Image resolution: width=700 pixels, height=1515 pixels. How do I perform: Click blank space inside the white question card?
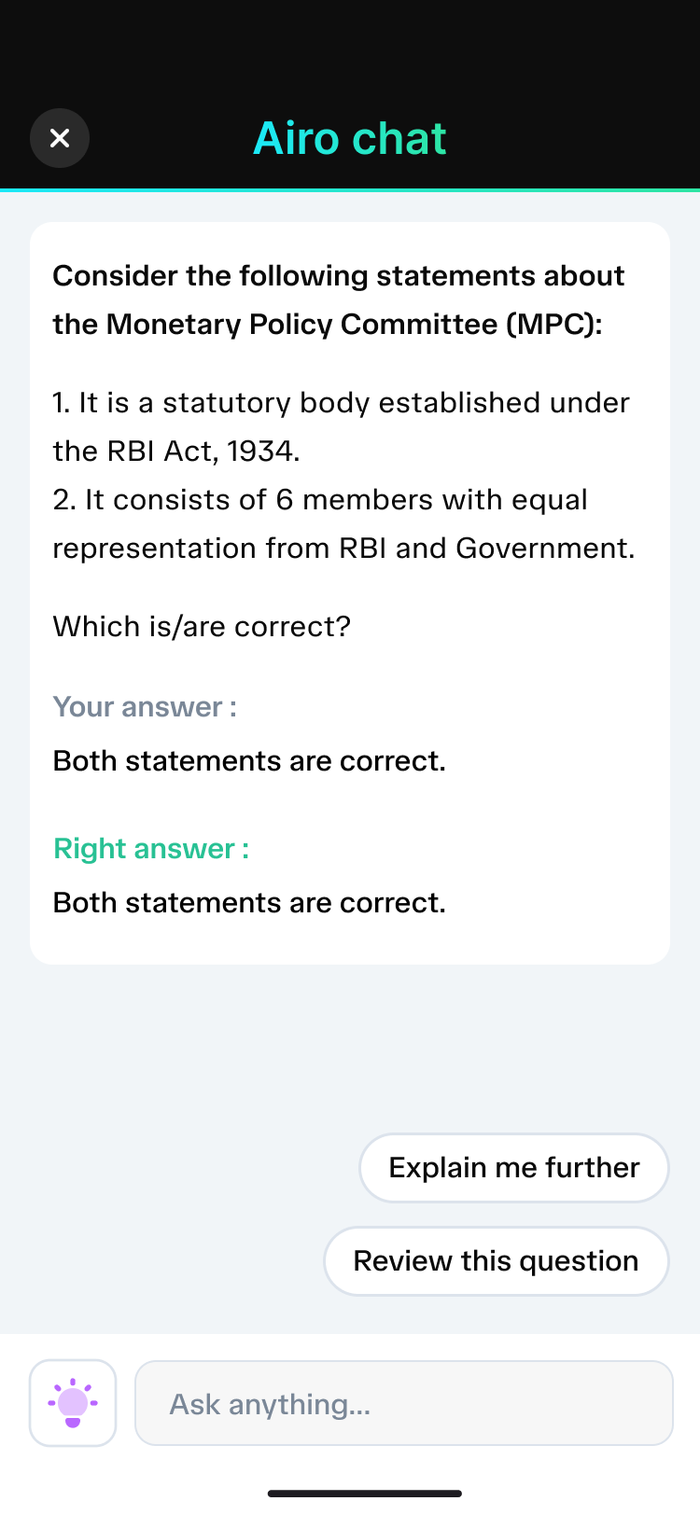click(x=560, y=821)
